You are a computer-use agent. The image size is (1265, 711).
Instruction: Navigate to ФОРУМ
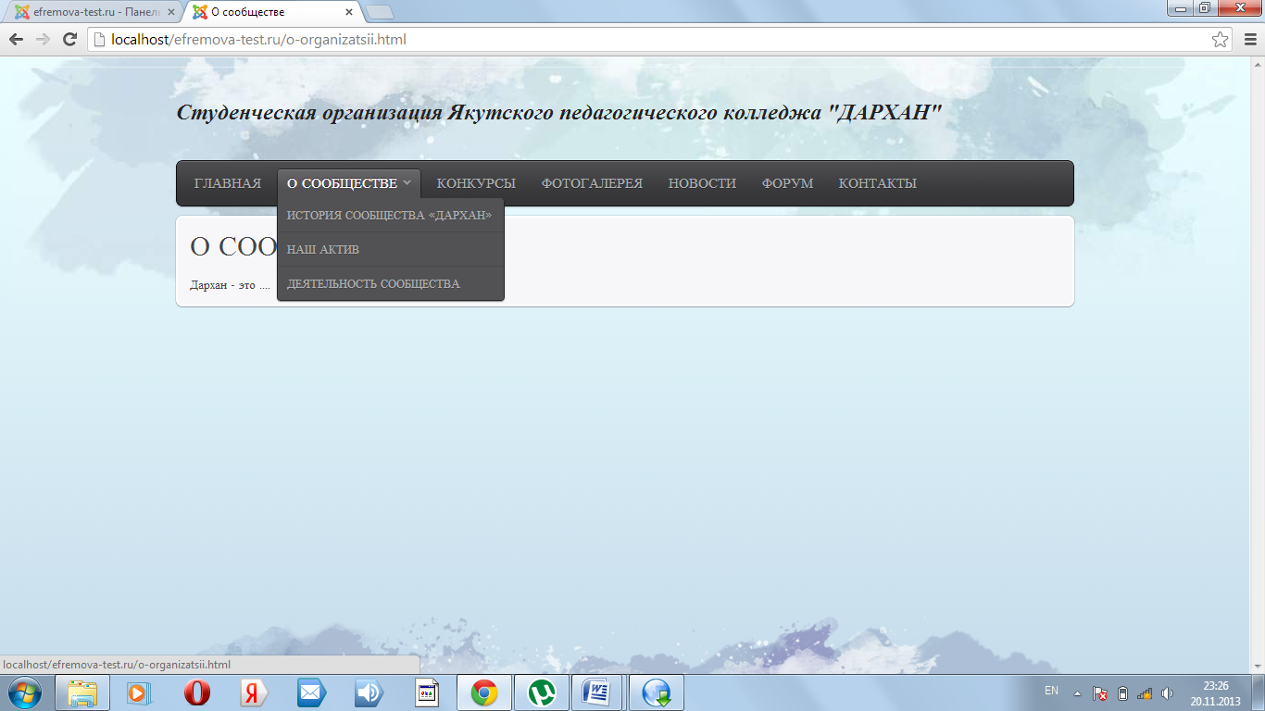pyautogui.click(x=787, y=183)
